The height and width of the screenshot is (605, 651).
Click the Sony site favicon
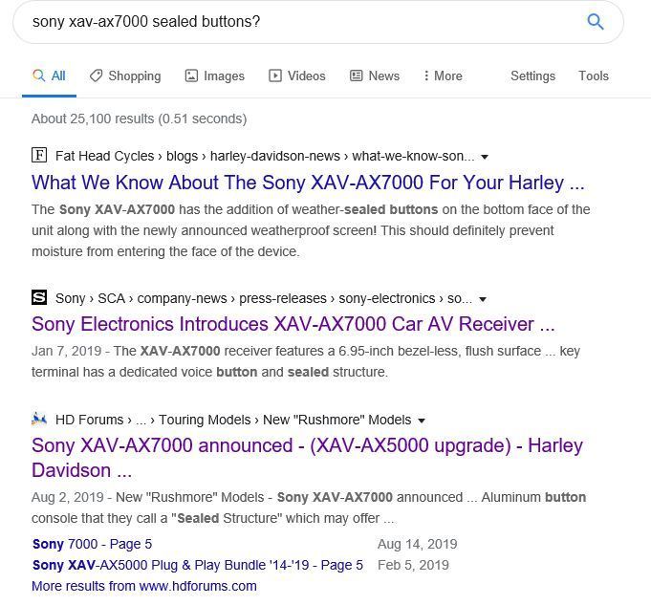tap(39, 297)
